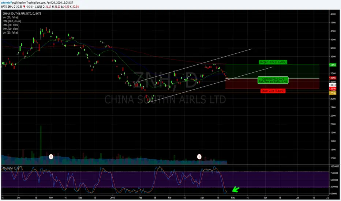This screenshot has width=341, height=201.
Task: Click the Dec date axis label
Action: (80, 198)
